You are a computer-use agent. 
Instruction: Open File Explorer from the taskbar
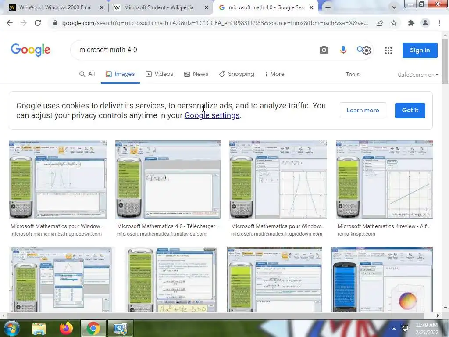click(x=39, y=328)
